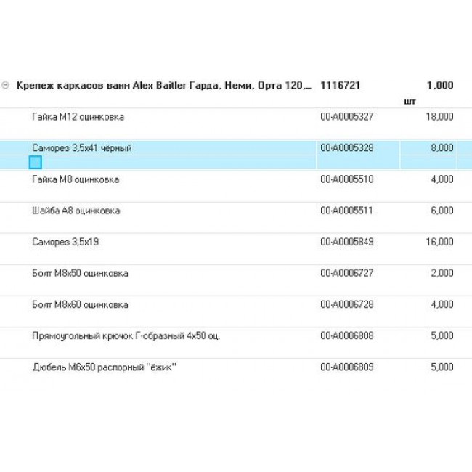Click the шт unit label
Image resolution: width=472 pixels, height=472 pixels.
[x=410, y=102]
